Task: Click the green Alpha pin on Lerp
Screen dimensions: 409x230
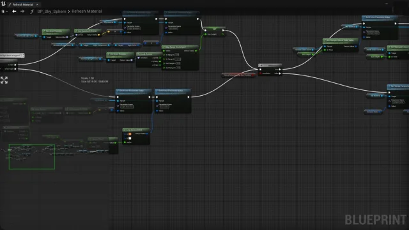Action: click(125, 142)
